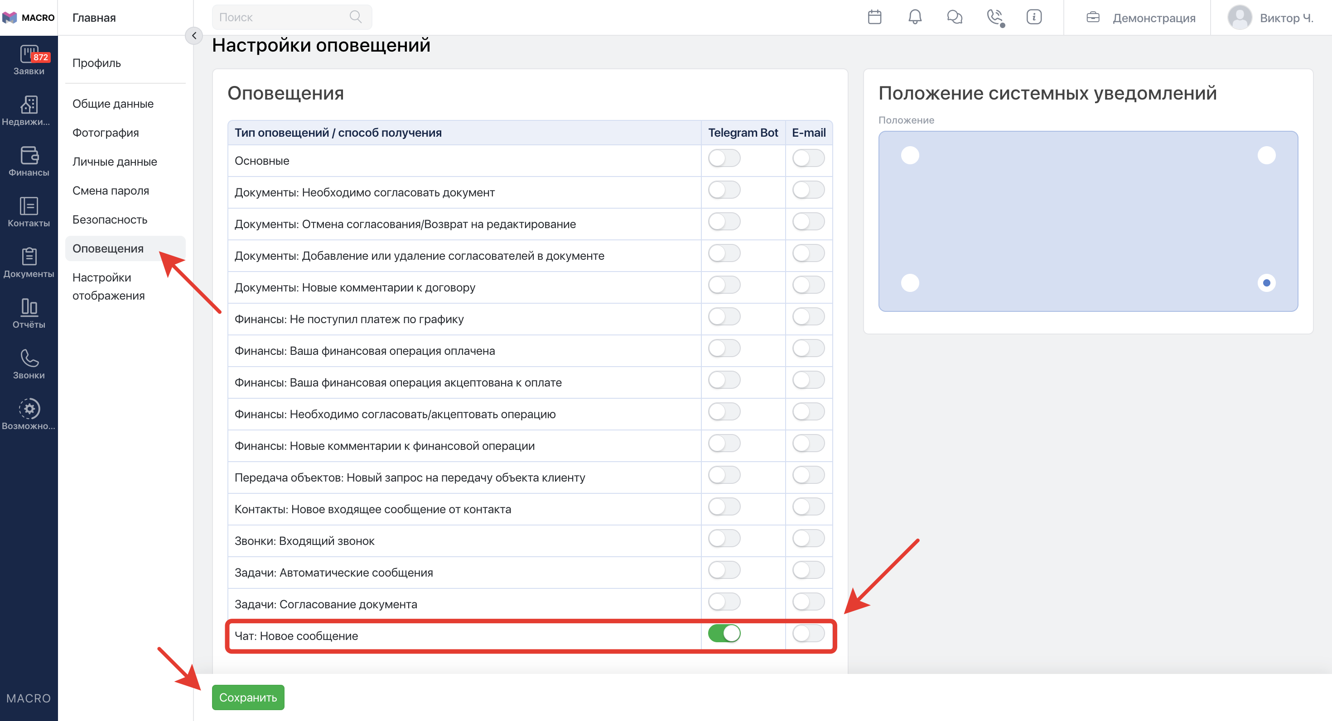Open the info icon in header
The width and height of the screenshot is (1332, 721).
click(1033, 18)
